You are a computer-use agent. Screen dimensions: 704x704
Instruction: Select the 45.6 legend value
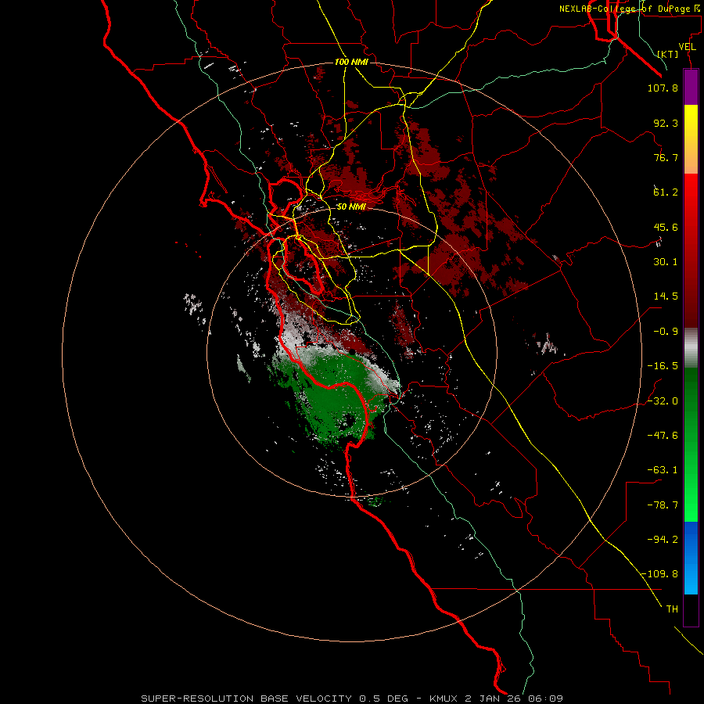(x=666, y=227)
